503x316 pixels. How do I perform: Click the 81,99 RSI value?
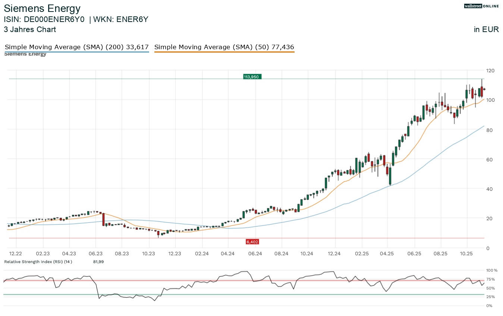(x=98, y=262)
